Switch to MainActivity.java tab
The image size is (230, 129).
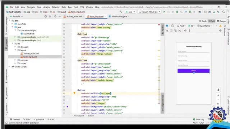[119, 16]
